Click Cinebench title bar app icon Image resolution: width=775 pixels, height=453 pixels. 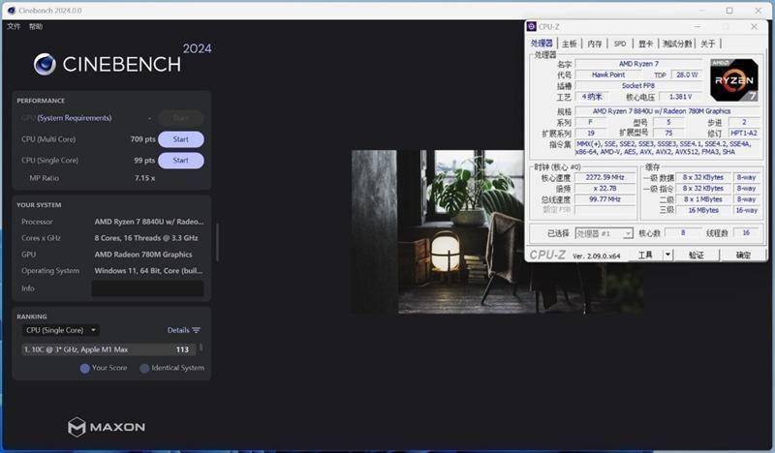pos(12,11)
